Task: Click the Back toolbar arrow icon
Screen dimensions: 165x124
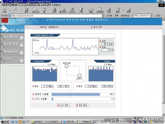Action: point(5,10)
